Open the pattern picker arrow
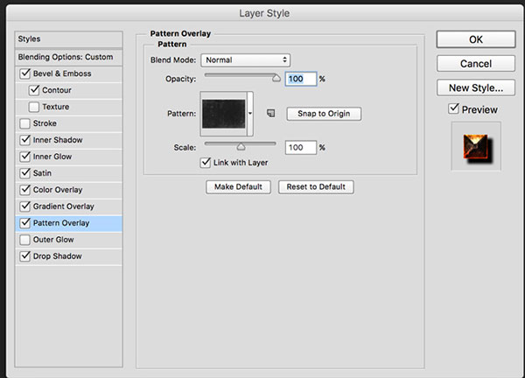The image size is (525, 378). (250, 114)
